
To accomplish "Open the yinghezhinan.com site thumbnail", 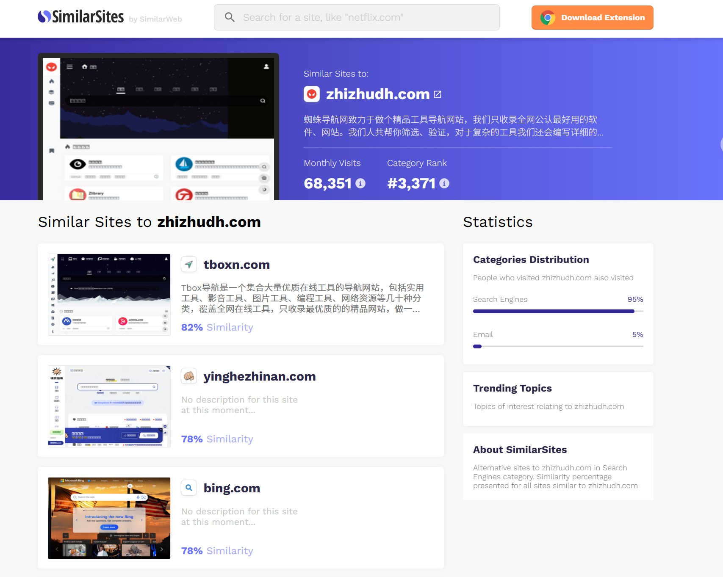I will (x=109, y=406).
